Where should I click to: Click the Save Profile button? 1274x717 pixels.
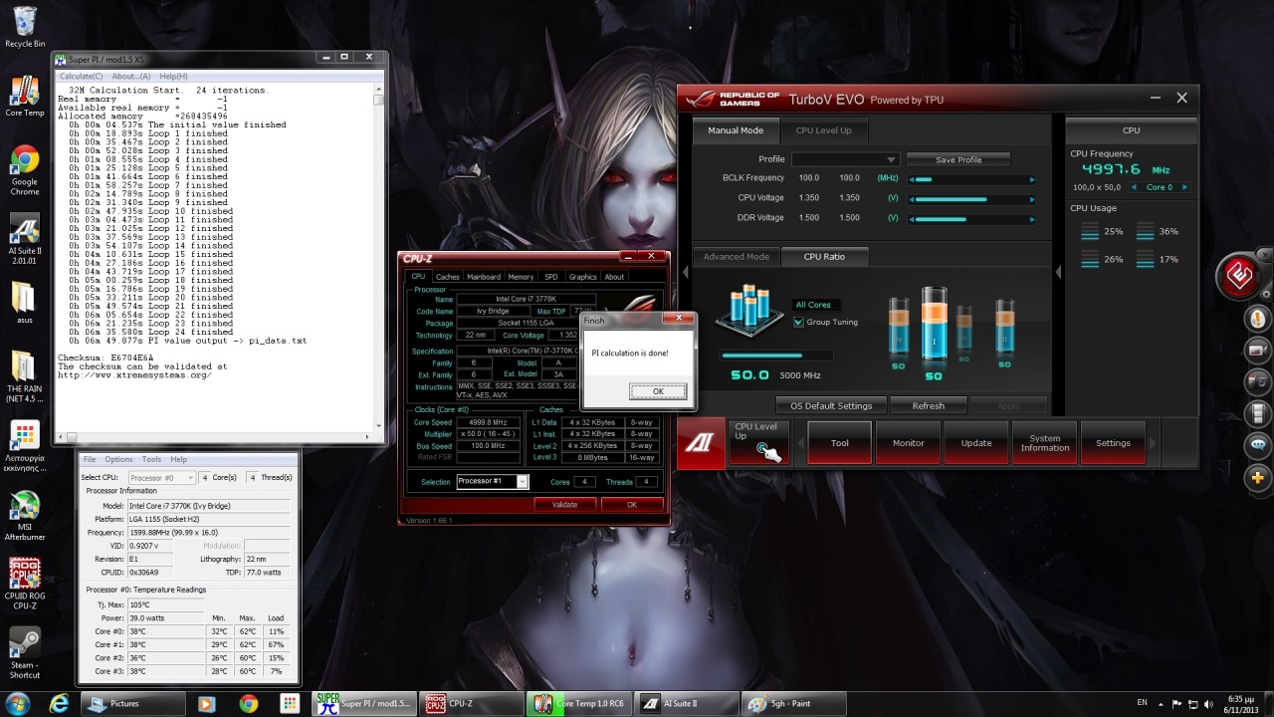(958, 159)
